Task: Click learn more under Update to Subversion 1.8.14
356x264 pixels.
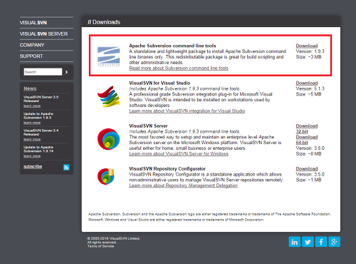Action: pos(32,156)
